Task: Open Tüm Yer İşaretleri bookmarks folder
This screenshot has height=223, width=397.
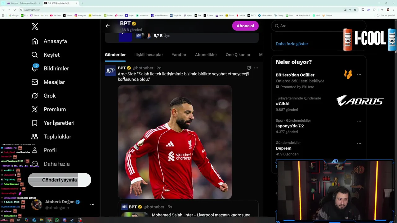Action: coord(385,15)
